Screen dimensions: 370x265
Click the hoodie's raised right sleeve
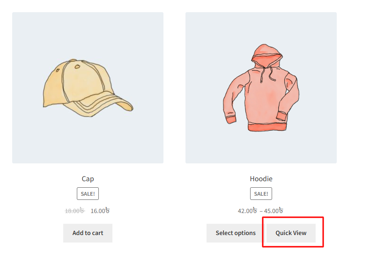(x=289, y=95)
